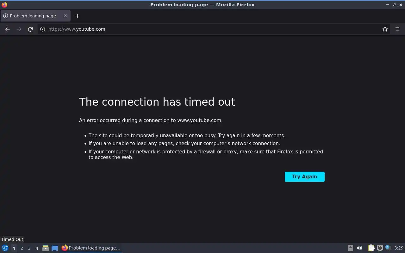405x253 pixels.
Task: Click the Try Again button
Action: (305, 177)
